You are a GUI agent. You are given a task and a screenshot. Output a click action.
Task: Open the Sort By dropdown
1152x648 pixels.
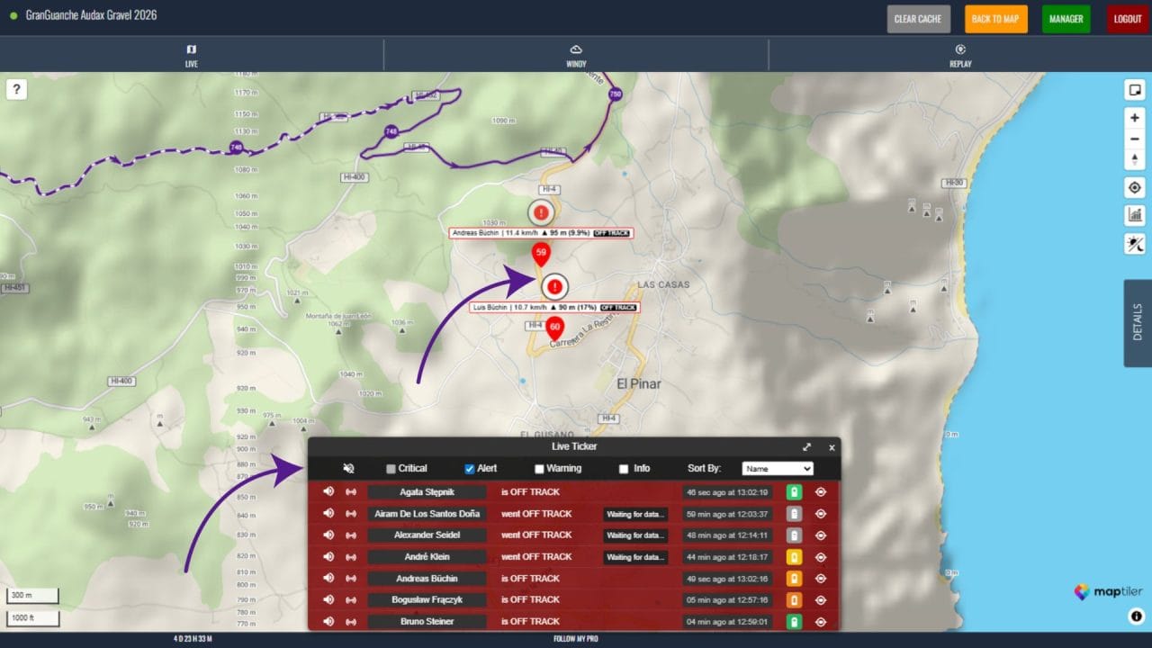778,469
